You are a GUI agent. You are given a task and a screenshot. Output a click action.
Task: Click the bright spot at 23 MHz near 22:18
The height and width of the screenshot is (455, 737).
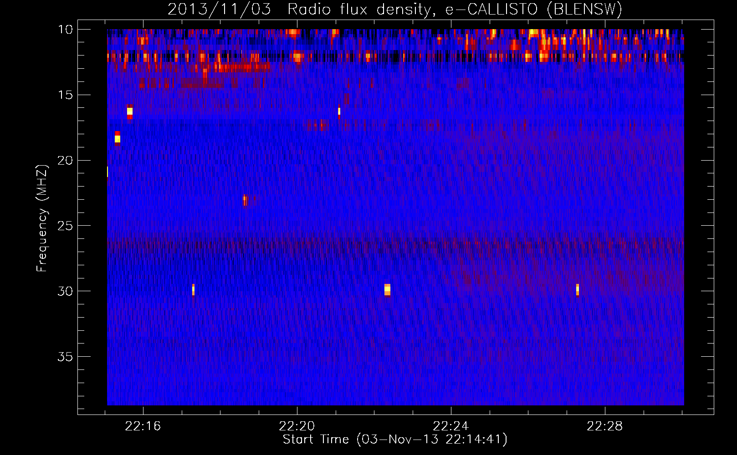(245, 200)
